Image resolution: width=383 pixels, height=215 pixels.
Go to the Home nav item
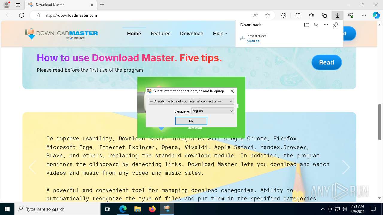[x=134, y=33]
